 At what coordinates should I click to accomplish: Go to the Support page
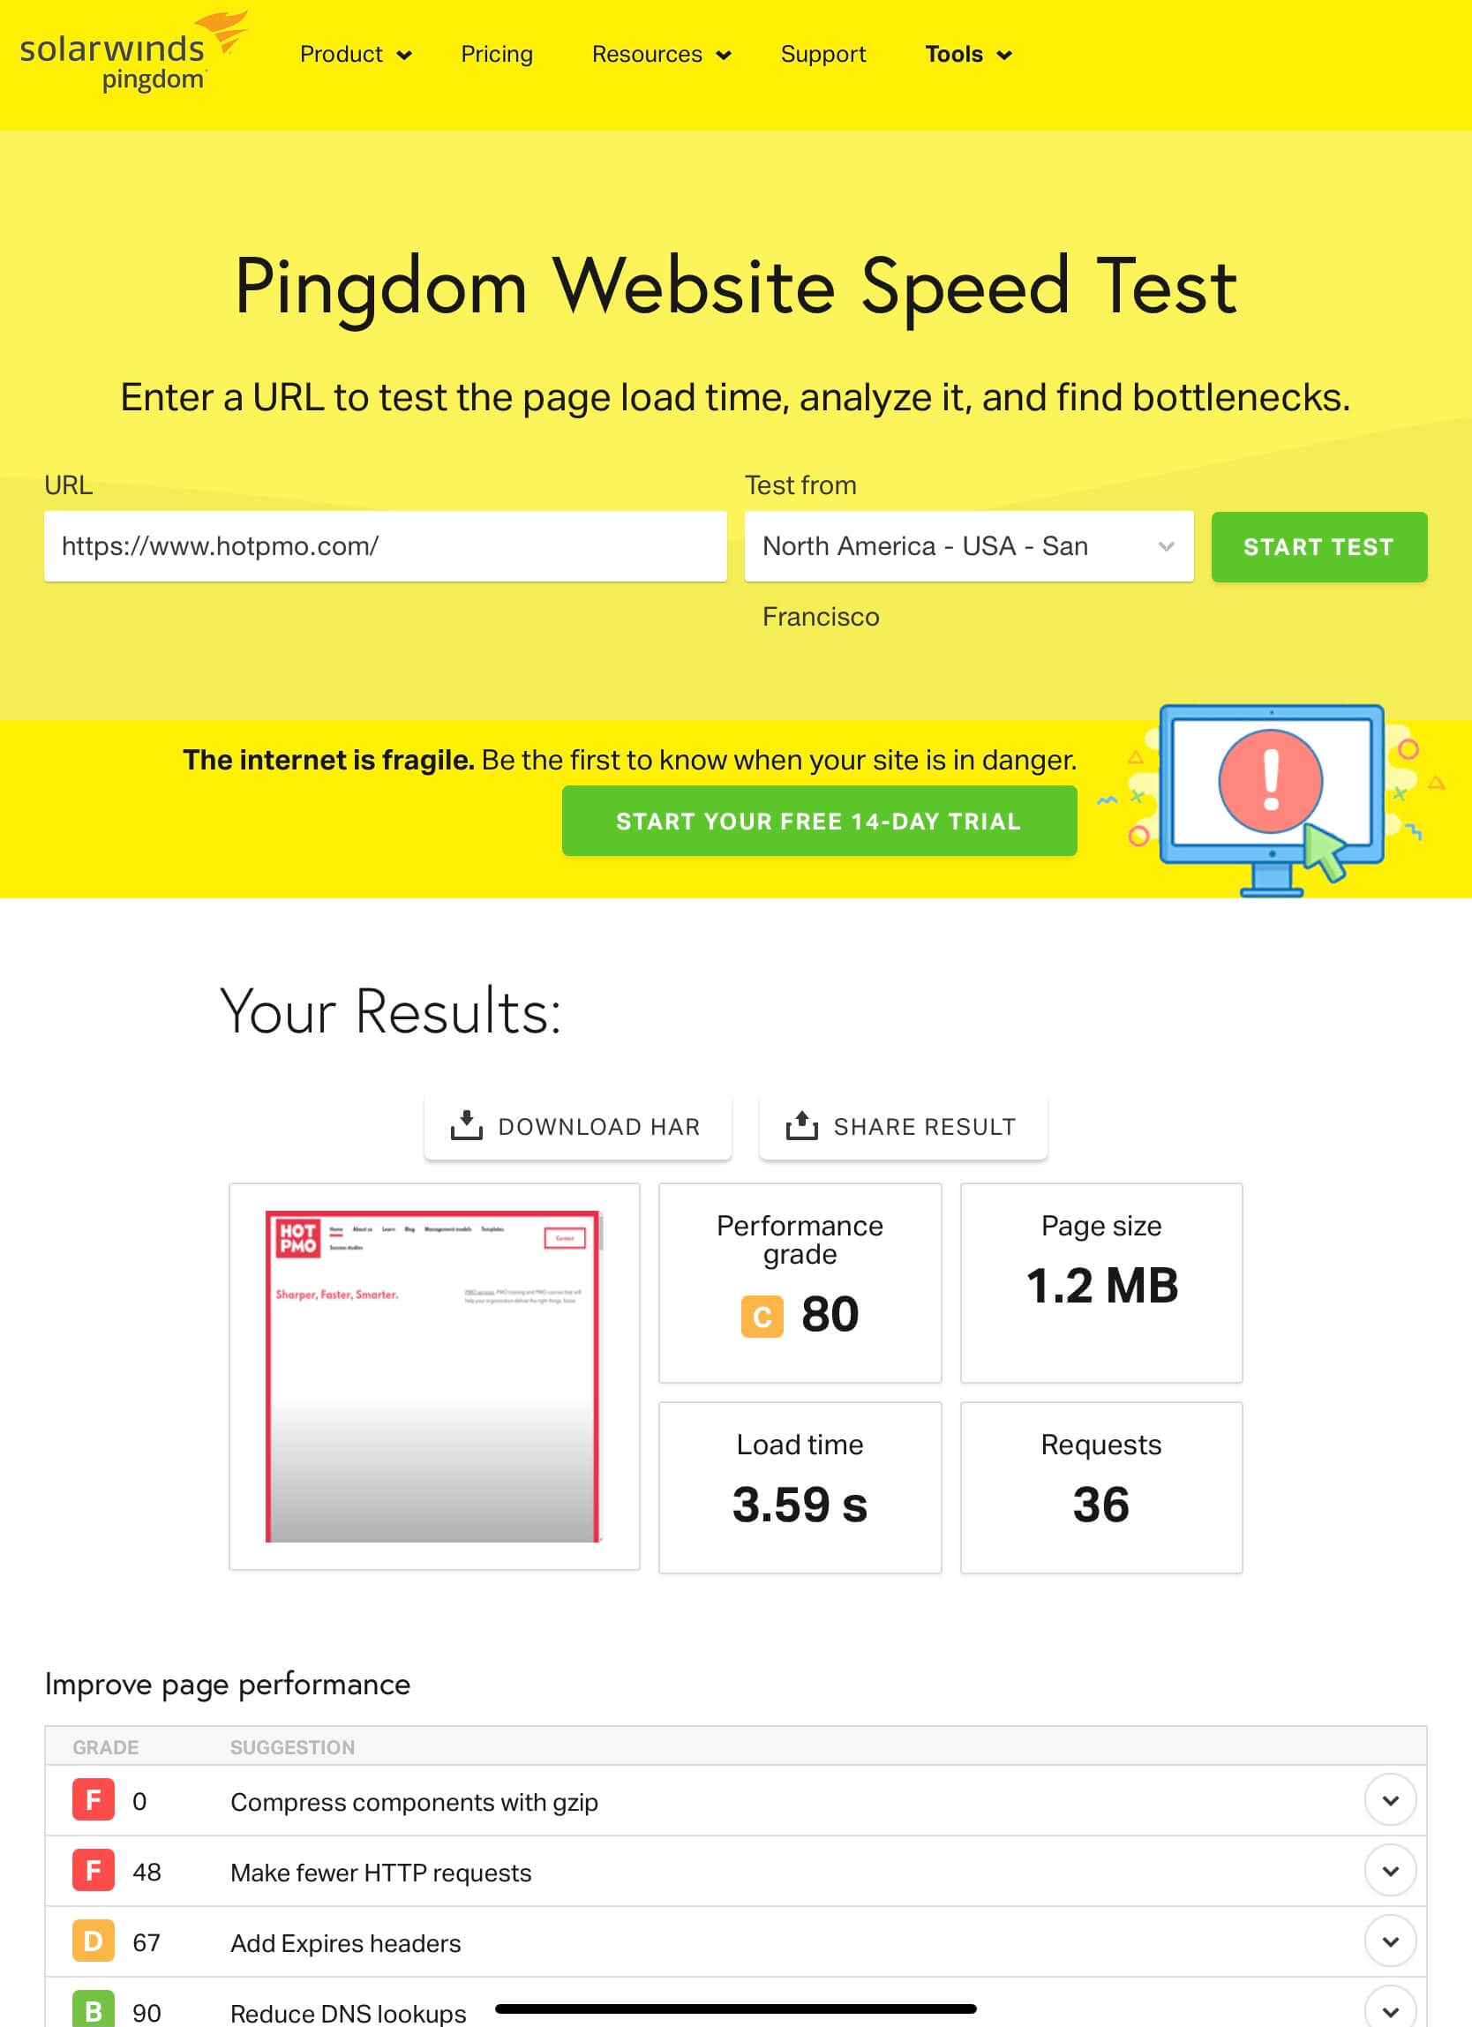coord(823,55)
